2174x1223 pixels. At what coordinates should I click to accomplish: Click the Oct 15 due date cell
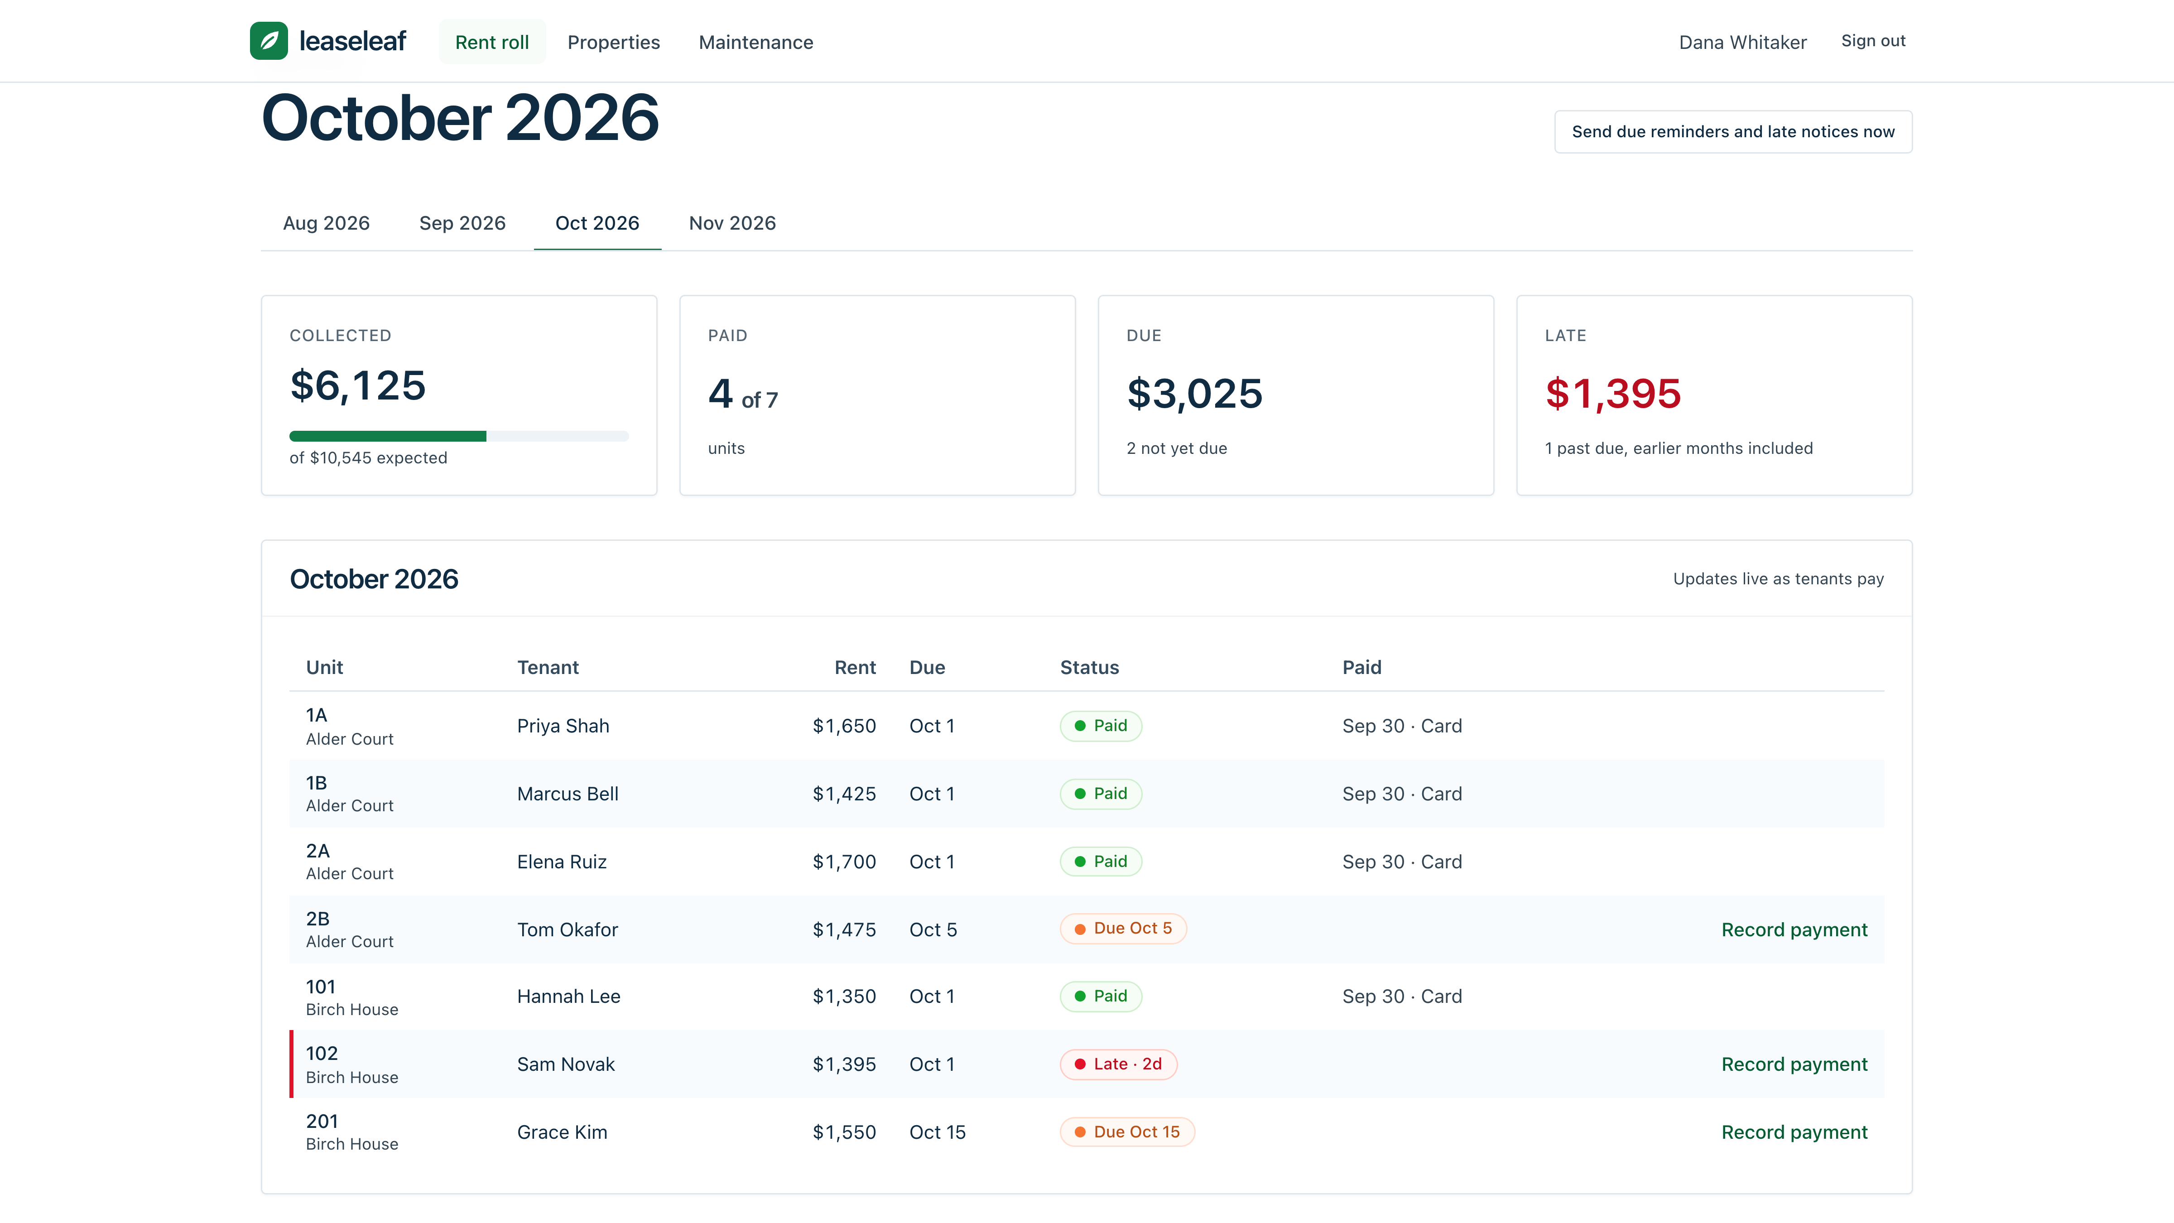tap(937, 1132)
